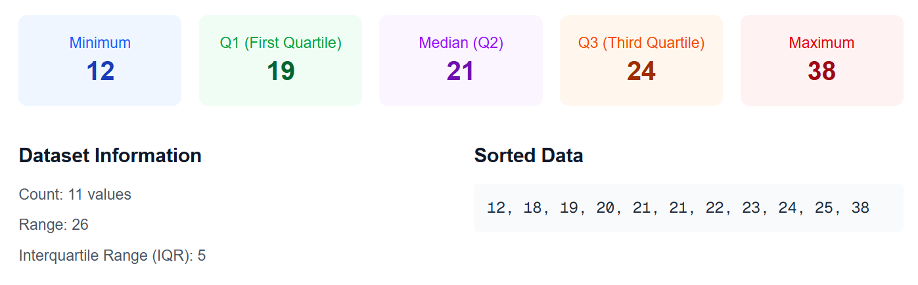The height and width of the screenshot is (285, 918).
Task: Click the Sorted Data heading
Action: (528, 156)
